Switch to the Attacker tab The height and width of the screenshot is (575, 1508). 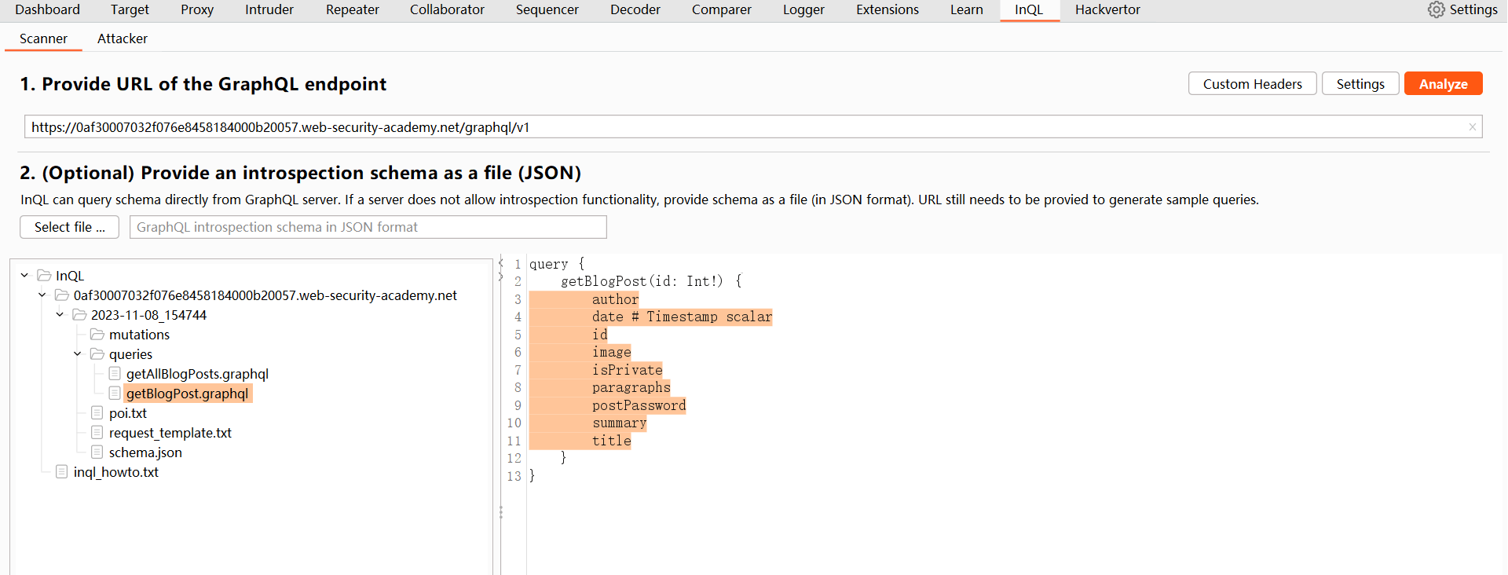[x=122, y=38]
